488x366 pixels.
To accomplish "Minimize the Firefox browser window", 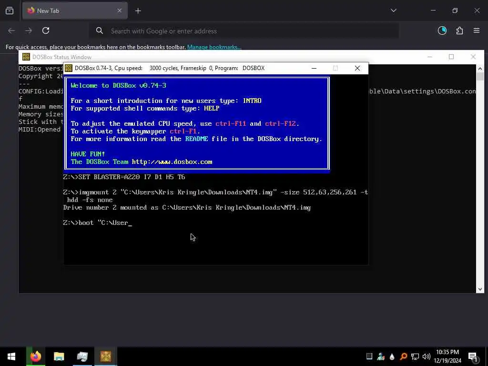I will (x=433, y=10).
